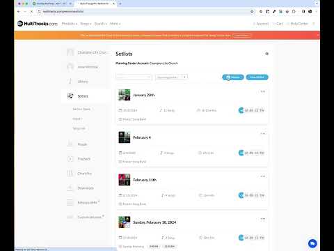
Task: Click the blue app icon on January 28th row
Action: 241,110
